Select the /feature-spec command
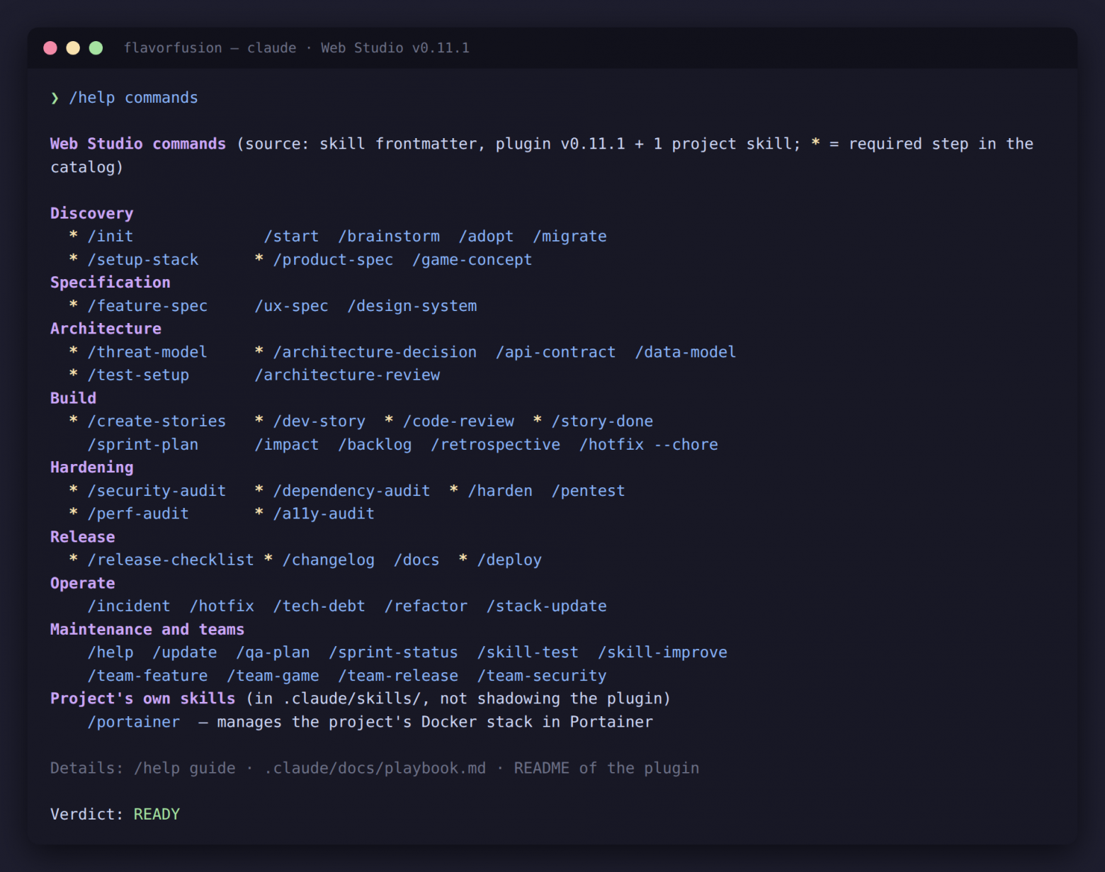Viewport: 1105px width, 872px height. click(147, 306)
